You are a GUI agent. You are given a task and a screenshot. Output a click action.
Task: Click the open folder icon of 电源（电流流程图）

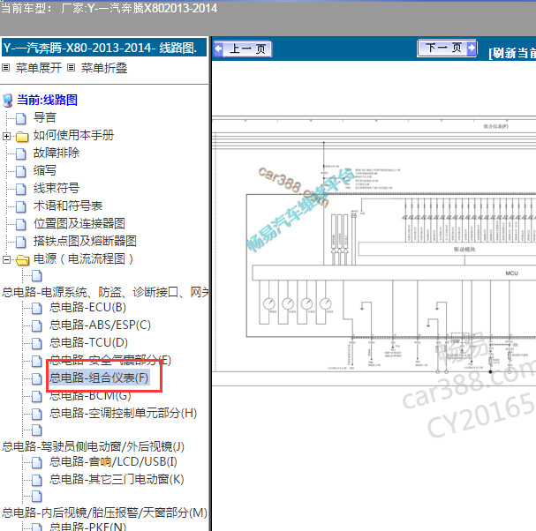23,260
